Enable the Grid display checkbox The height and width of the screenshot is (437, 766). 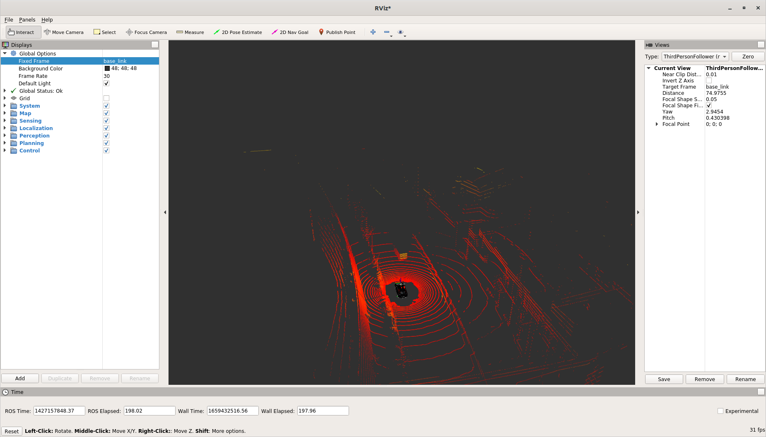coord(106,98)
